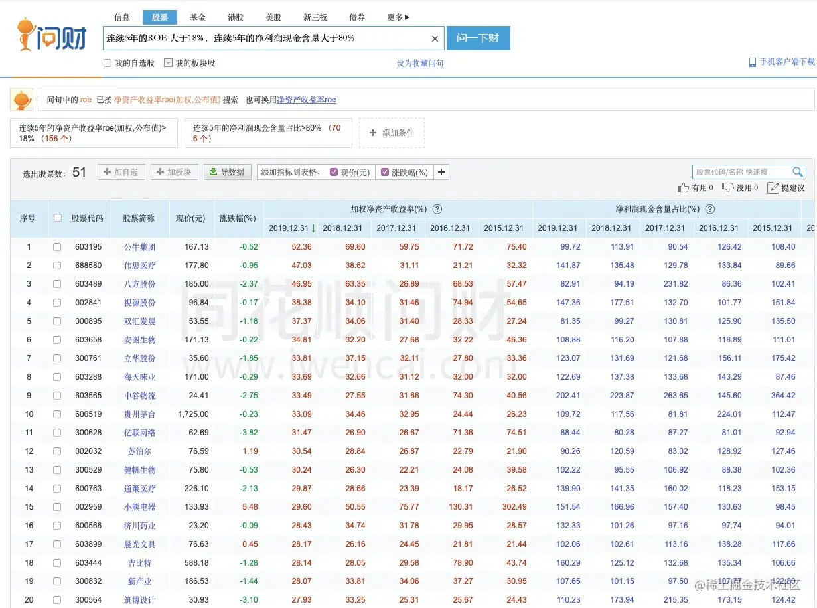
Task: Switch to the 新三板 tab
Action: (315, 17)
